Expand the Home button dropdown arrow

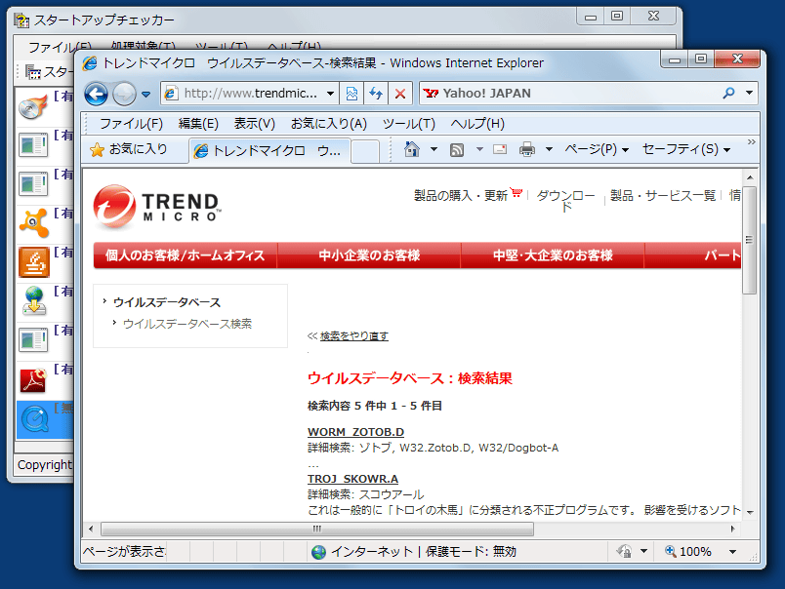pos(434,149)
